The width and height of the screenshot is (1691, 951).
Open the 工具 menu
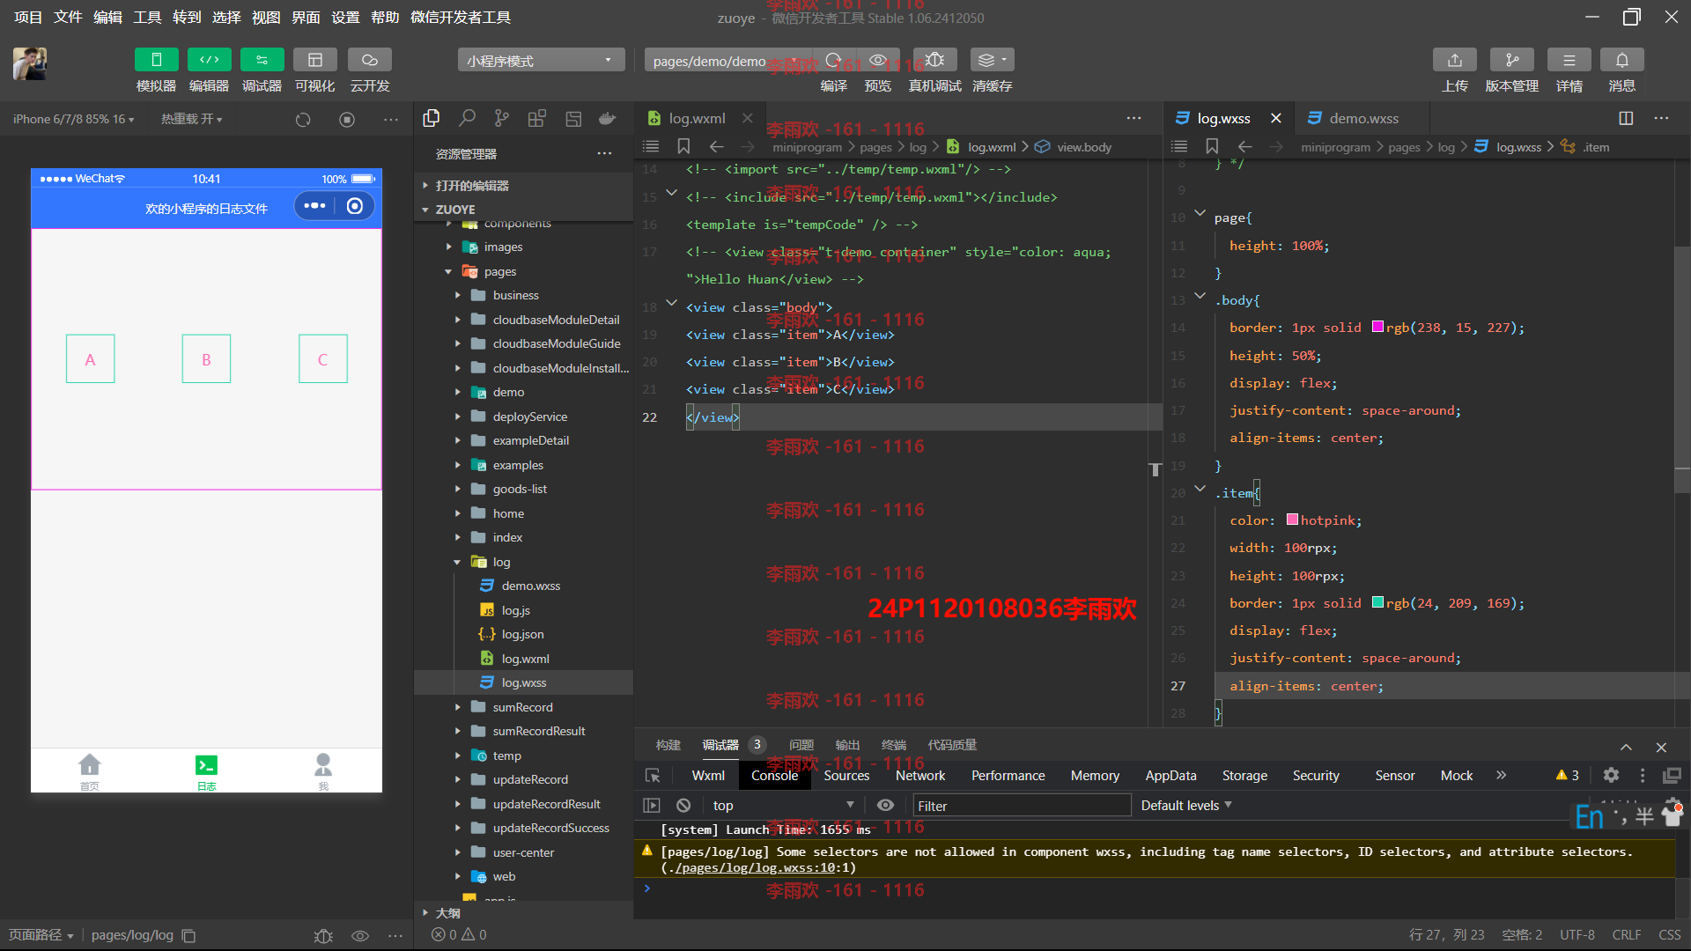[x=147, y=17]
